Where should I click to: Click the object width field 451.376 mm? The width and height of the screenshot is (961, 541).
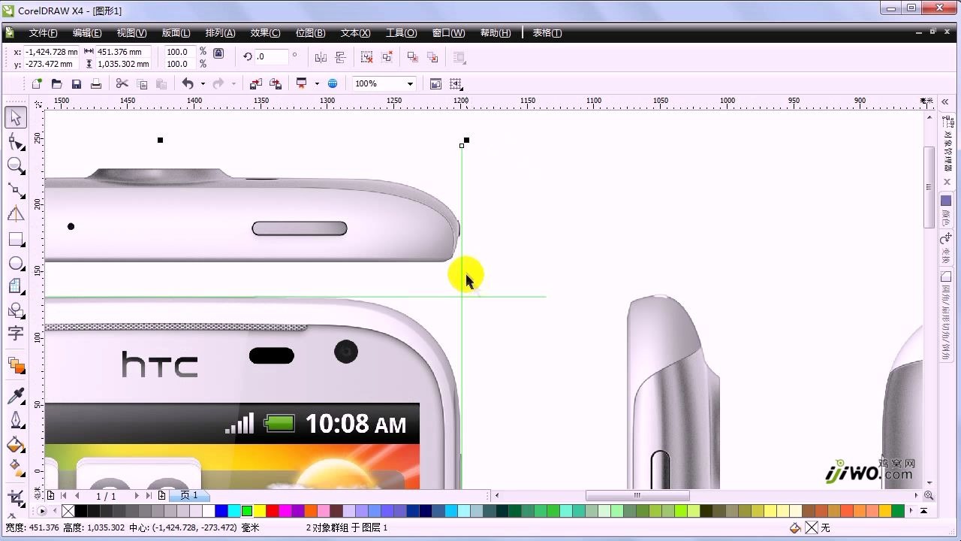pos(122,52)
